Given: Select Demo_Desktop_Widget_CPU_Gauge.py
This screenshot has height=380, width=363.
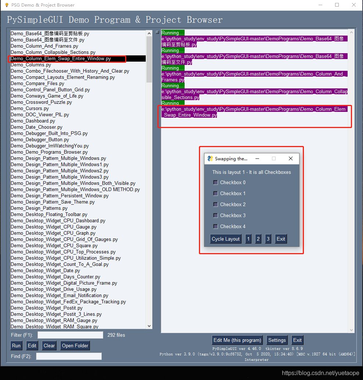Looking at the screenshot, I should click(x=53, y=227).
